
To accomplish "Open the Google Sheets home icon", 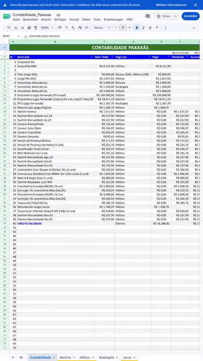I will tap(6, 17).
